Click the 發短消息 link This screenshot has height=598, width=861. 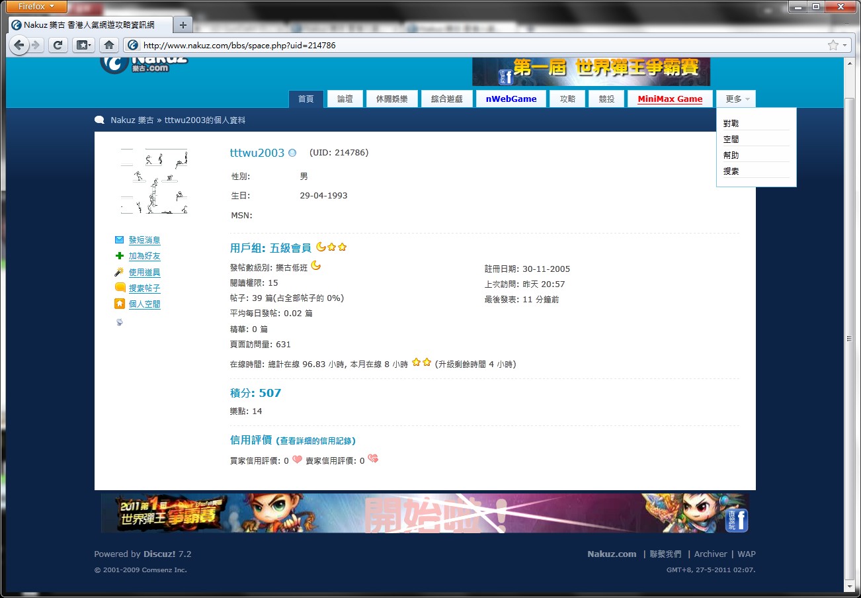[145, 240]
